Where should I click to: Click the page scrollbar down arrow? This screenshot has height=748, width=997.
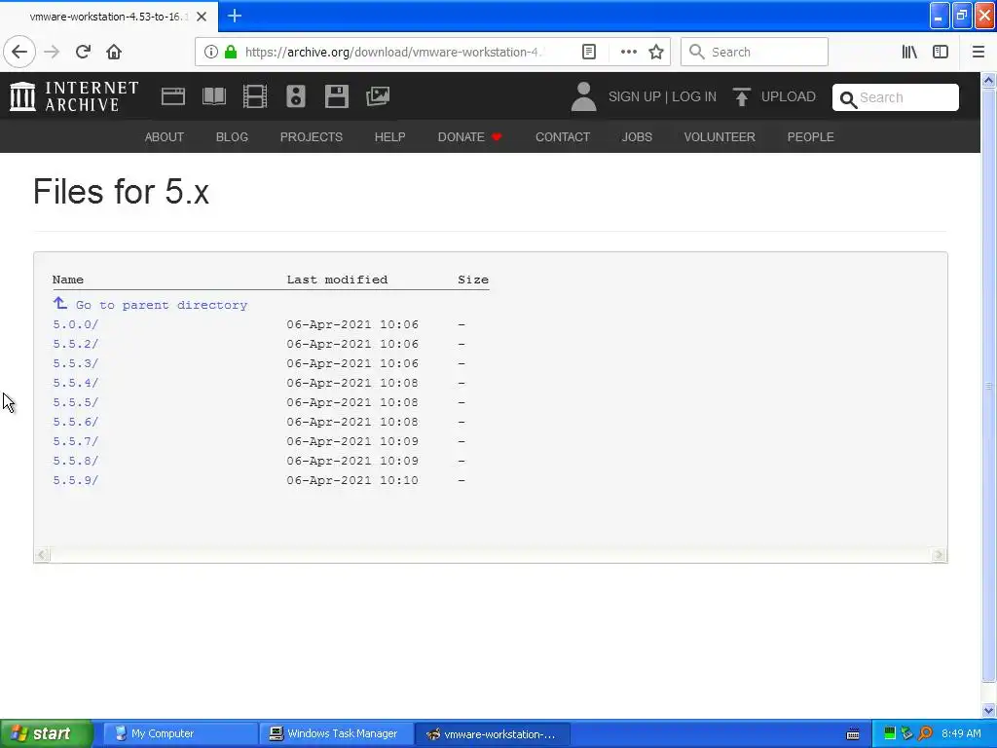[989, 710]
